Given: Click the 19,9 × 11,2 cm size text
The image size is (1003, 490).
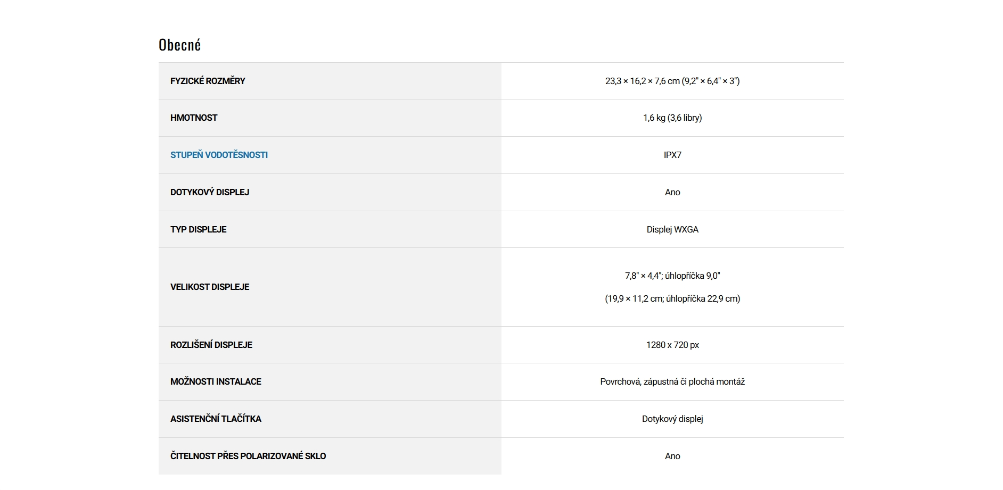Looking at the screenshot, I should (672, 298).
